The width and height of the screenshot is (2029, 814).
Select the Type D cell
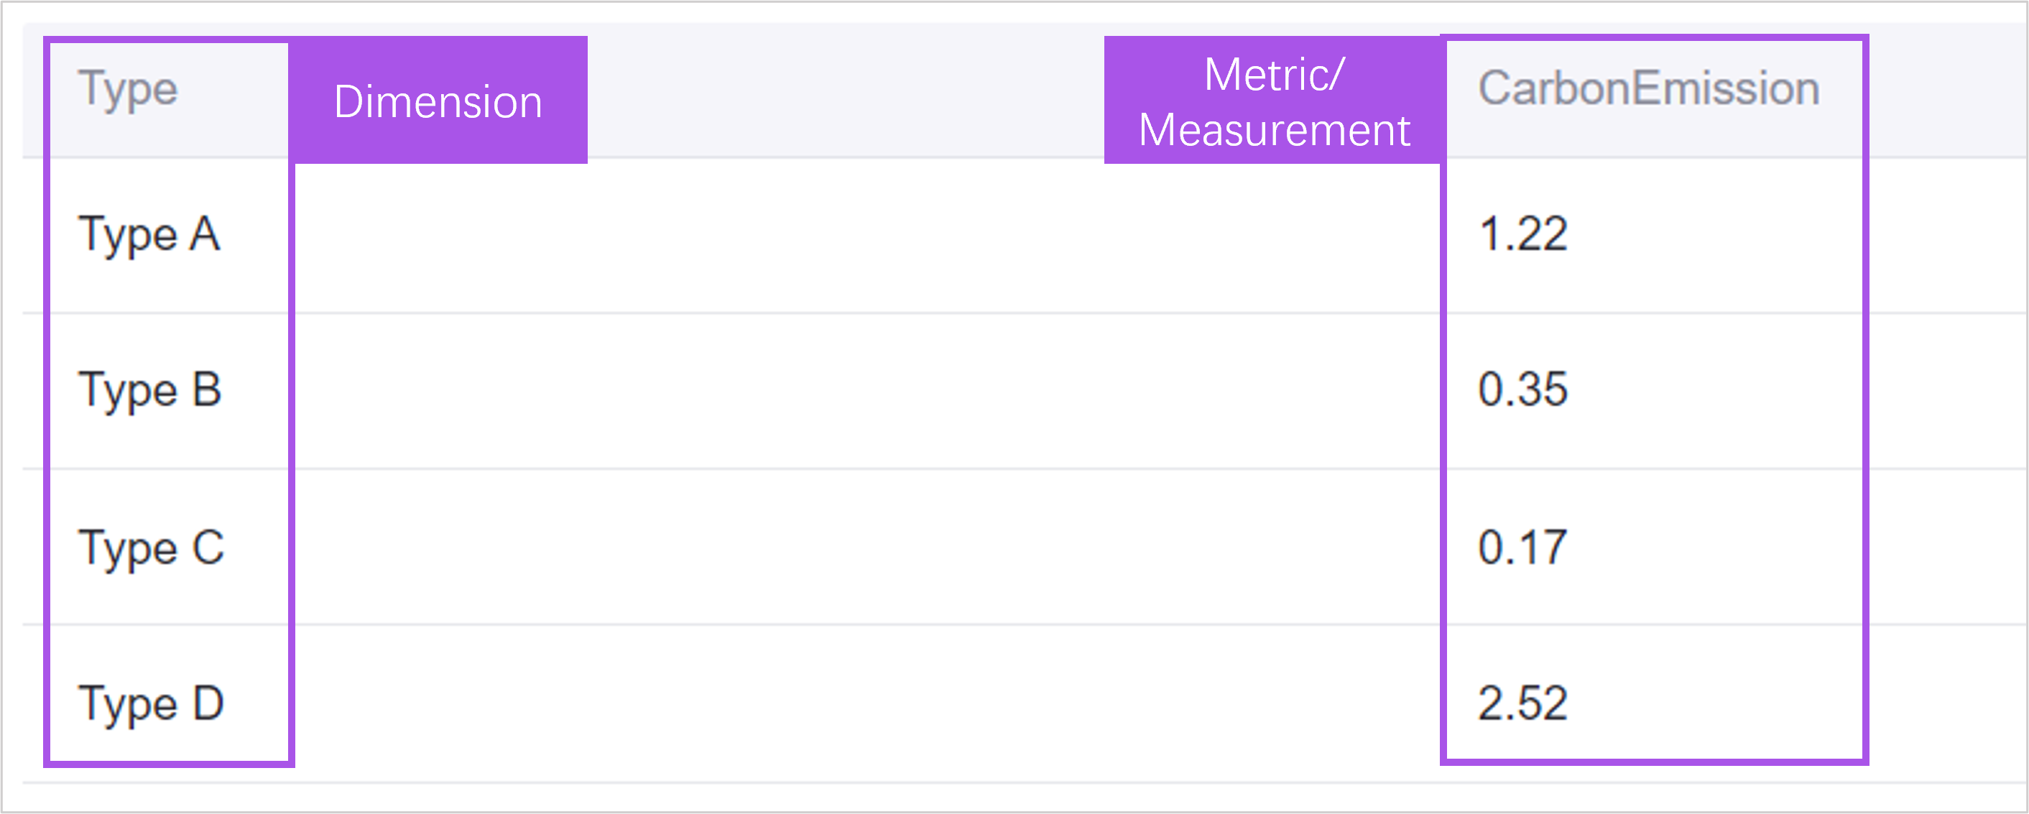point(151,704)
